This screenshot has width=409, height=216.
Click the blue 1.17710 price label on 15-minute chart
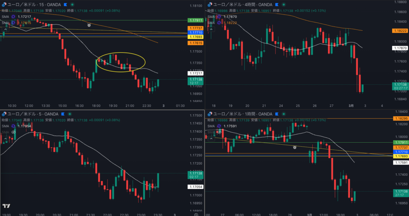(x=195, y=32)
